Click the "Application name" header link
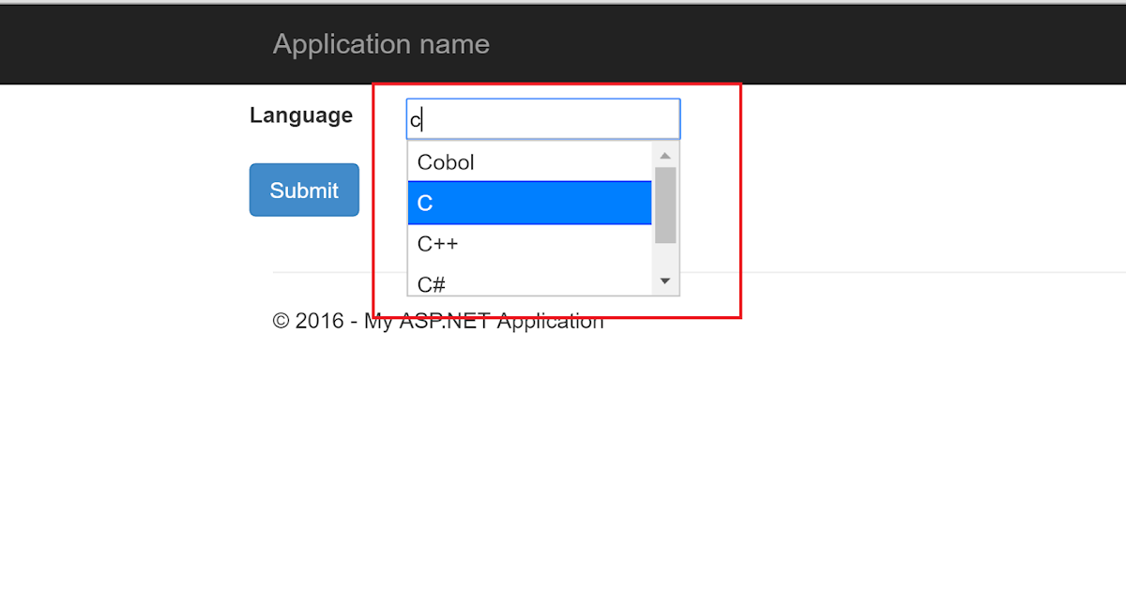This screenshot has width=1126, height=591. (x=381, y=43)
